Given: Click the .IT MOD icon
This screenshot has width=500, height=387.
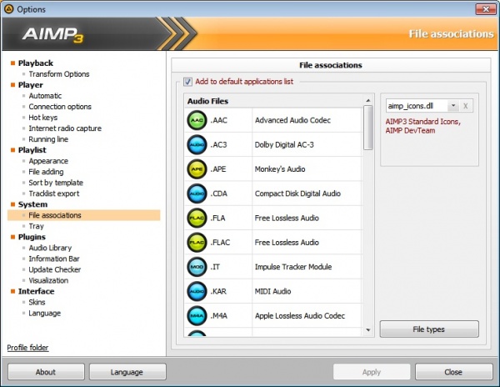Looking at the screenshot, I should coord(197,267).
